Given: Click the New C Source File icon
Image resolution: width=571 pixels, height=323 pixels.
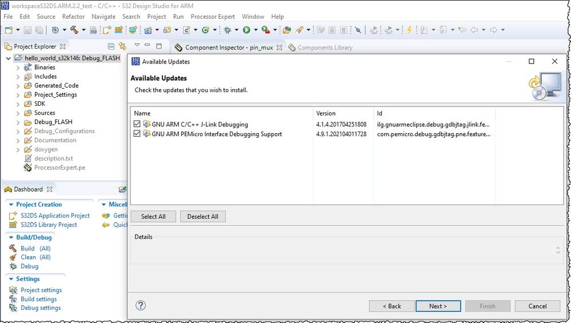Looking at the screenshot, I should click(186, 30).
